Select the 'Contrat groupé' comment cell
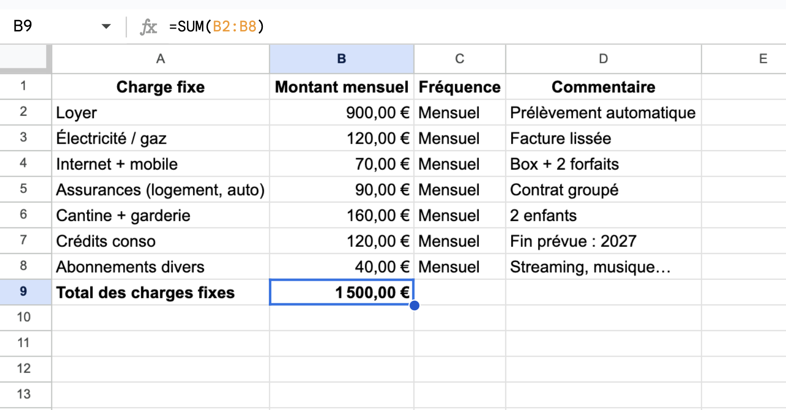 [603, 190]
